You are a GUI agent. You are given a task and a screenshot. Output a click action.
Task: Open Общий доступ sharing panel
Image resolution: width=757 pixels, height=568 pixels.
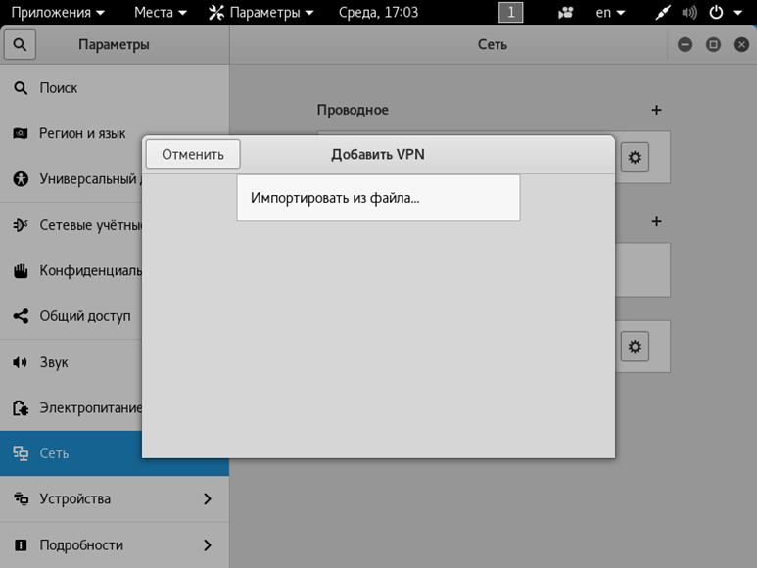[x=71, y=316]
